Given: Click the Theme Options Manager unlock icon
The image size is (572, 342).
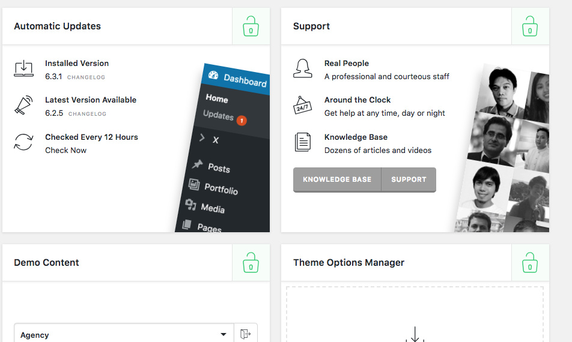Looking at the screenshot, I should [x=529, y=263].
